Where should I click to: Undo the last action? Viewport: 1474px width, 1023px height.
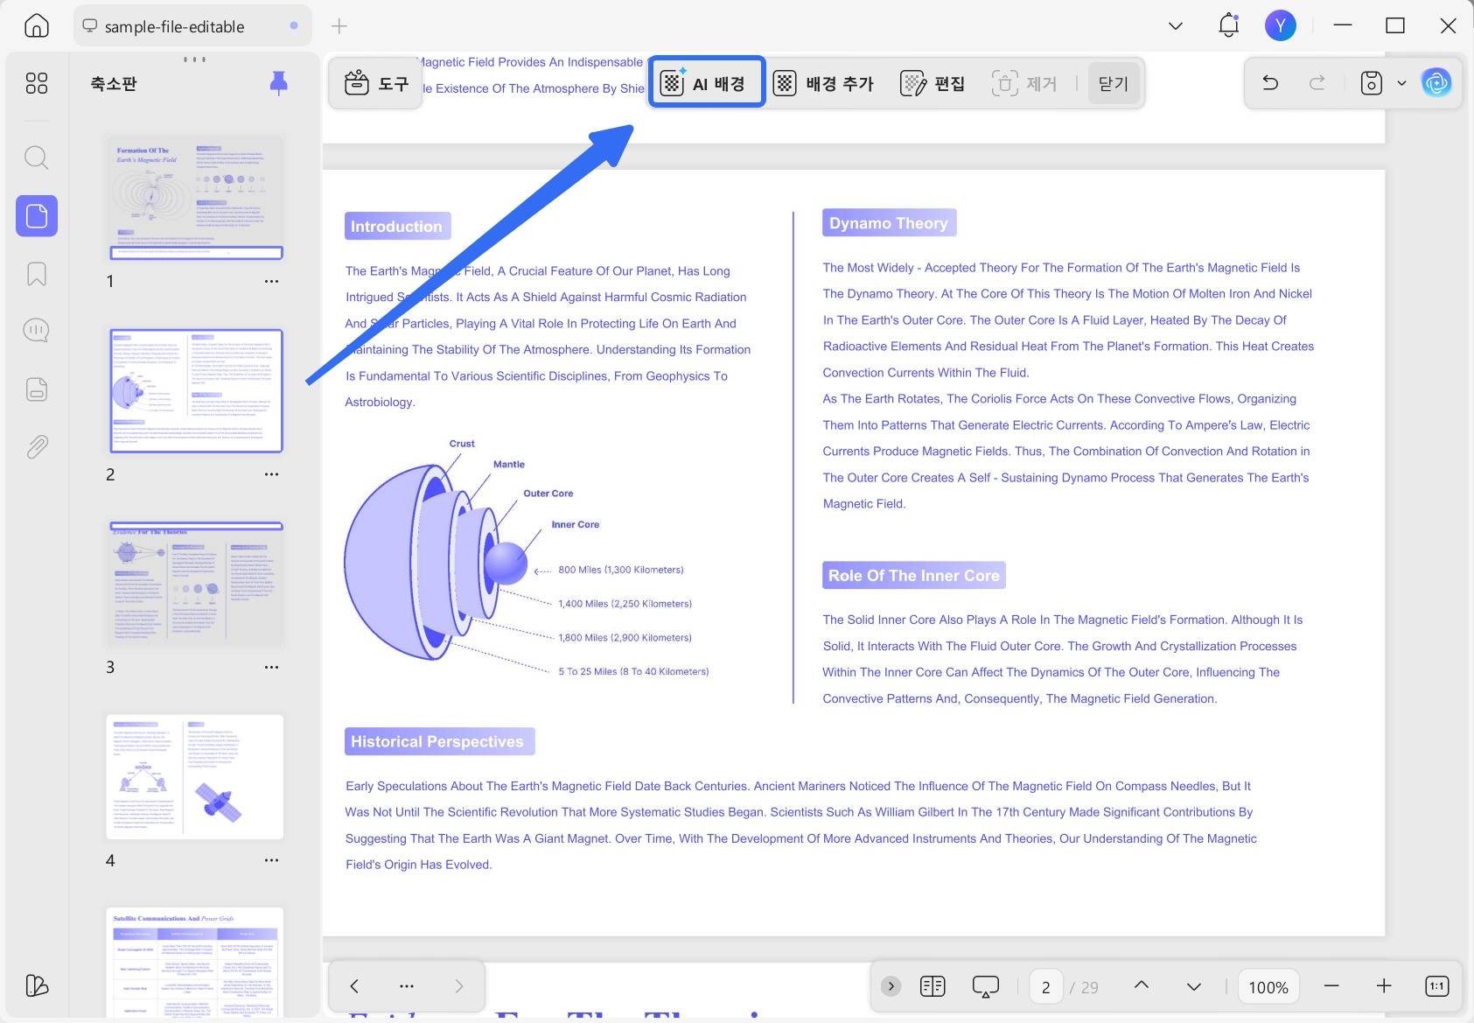pyautogui.click(x=1270, y=83)
